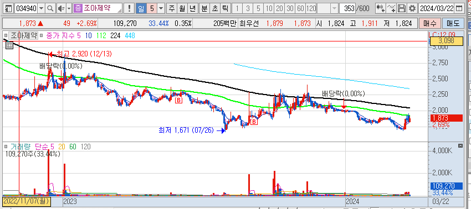
Task: Click the cyan 448 moving average label
Action: coord(130,36)
